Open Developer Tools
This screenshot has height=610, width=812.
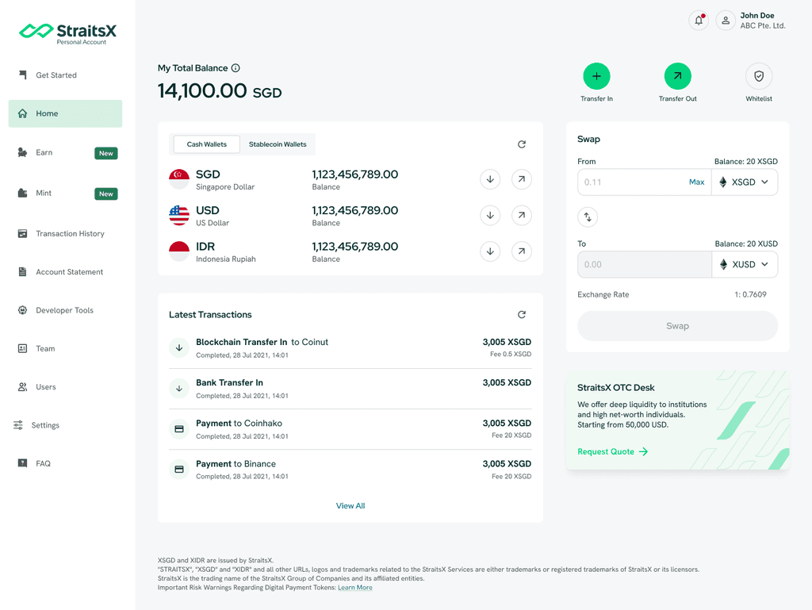[x=65, y=310]
